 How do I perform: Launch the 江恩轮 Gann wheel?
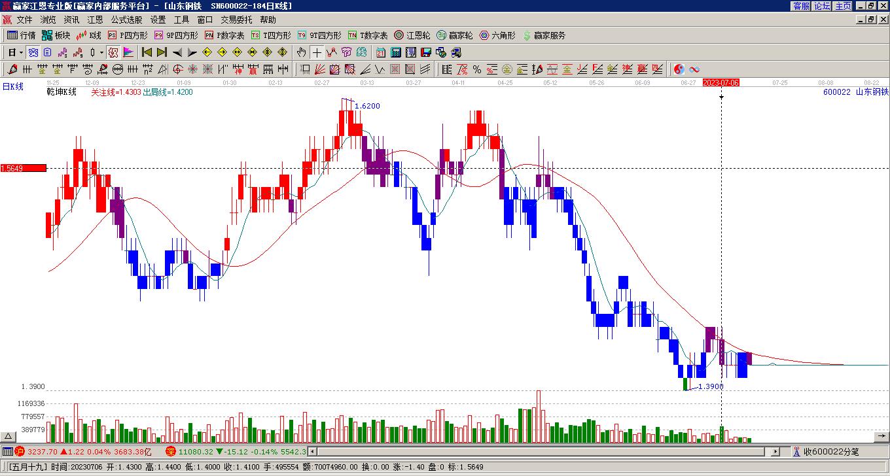(x=412, y=35)
